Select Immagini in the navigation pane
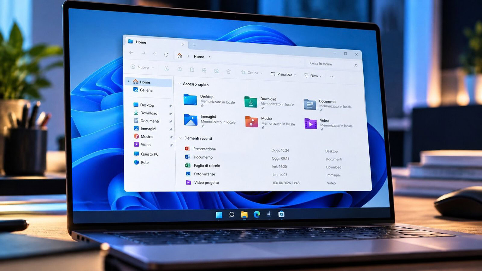The width and height of the screenshot is (482, 271). (145, 129)
